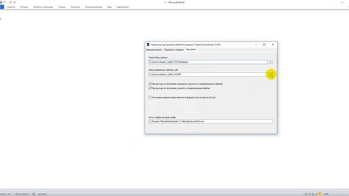Select the 'Настройки' tab in dialog
The image size is (349, 196).
[191, 50]
